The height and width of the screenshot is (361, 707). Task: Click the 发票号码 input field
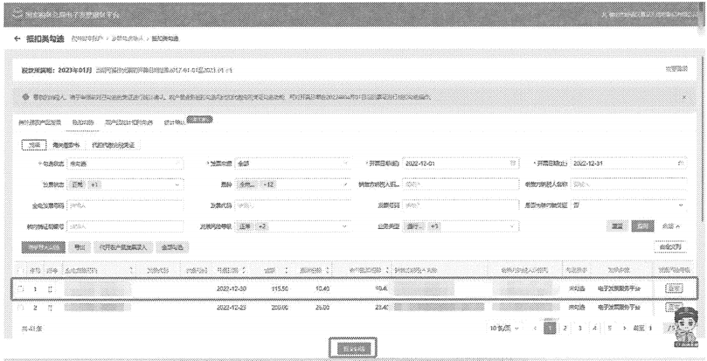(461, 205)
